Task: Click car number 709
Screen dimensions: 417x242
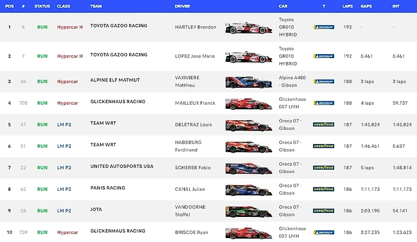Action: (x=23, y=232)
